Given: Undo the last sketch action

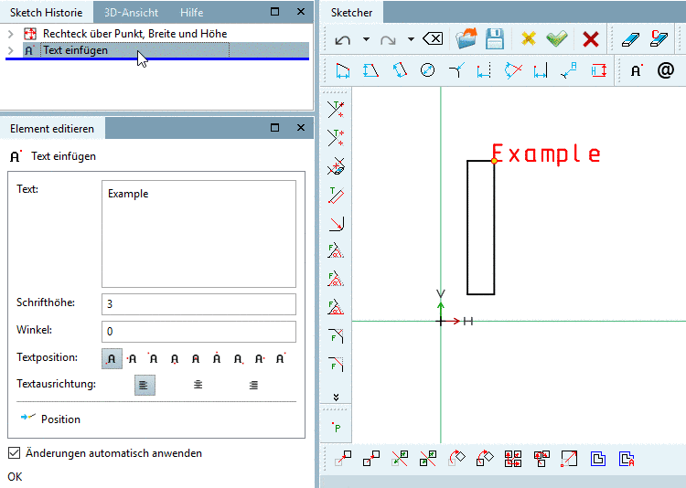Looking at the screenshot, I should tap(343, 40).
